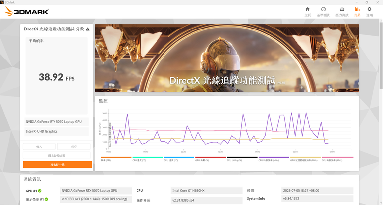Toggle the CPU Utility (%) legend series

(242, 159)
